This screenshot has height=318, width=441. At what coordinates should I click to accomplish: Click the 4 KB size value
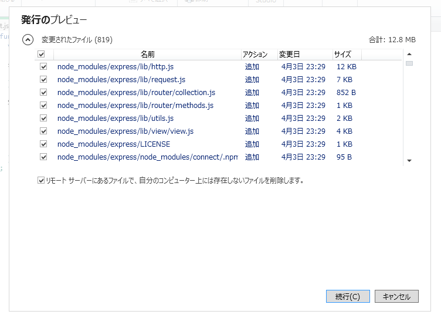pos(345,131)
